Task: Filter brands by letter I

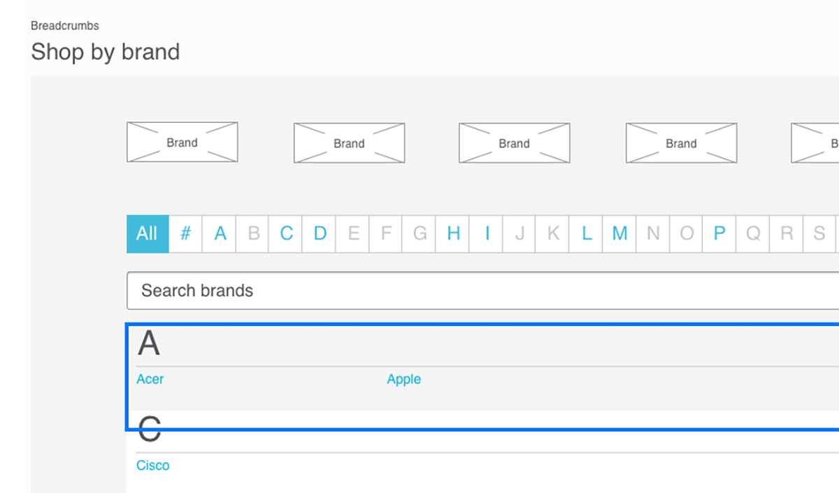Action: [x=487, y=233]
